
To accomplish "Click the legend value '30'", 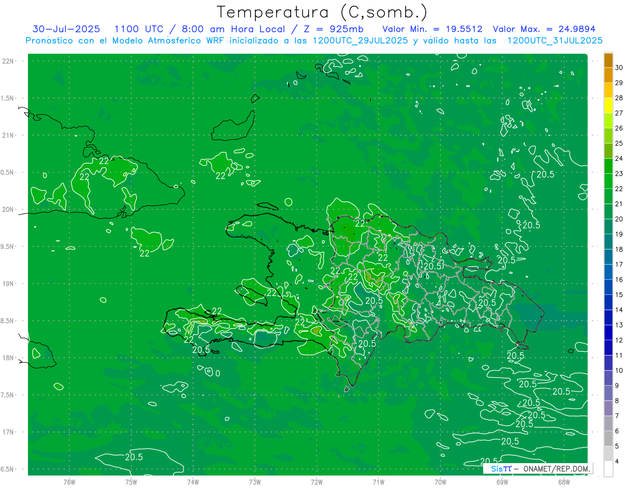I will click(x=619, y=68).
